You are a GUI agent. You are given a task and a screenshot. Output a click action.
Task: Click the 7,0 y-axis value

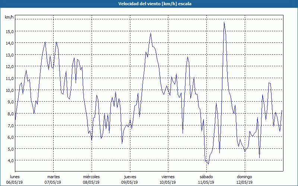click(x=11, y=125)
